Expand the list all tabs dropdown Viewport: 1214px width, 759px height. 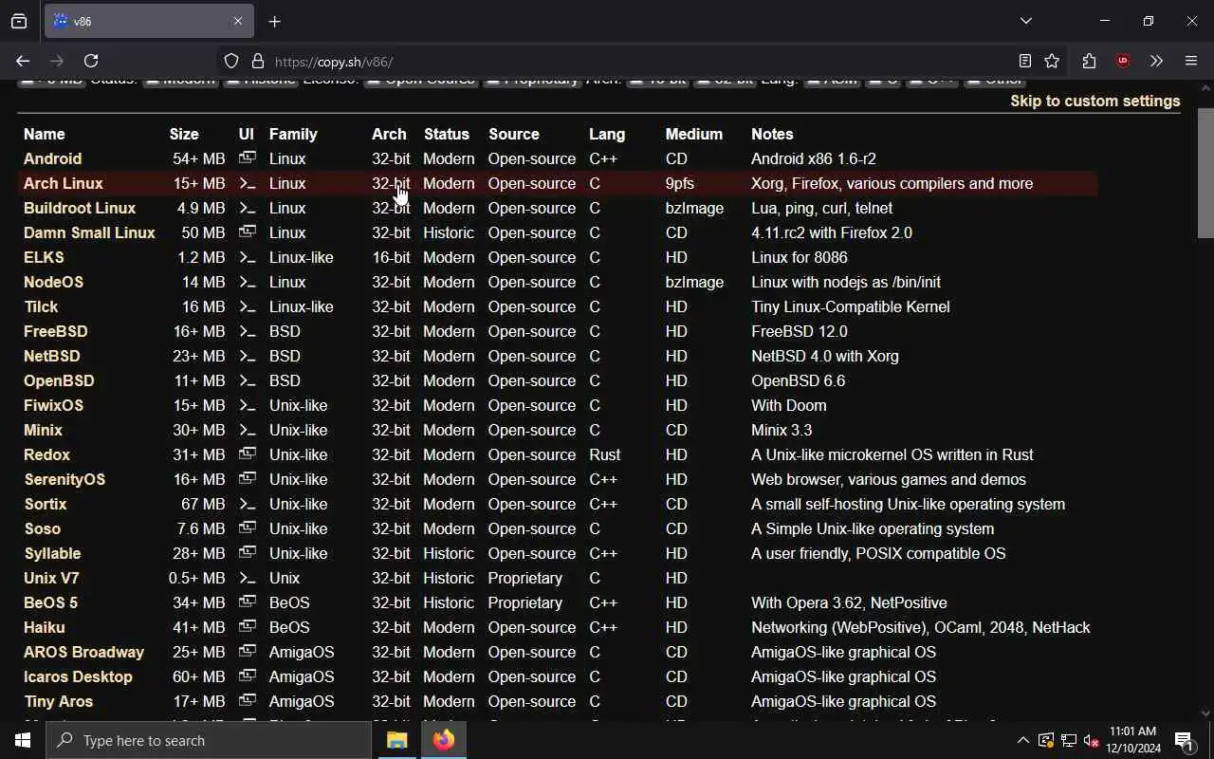[1025, 21]
